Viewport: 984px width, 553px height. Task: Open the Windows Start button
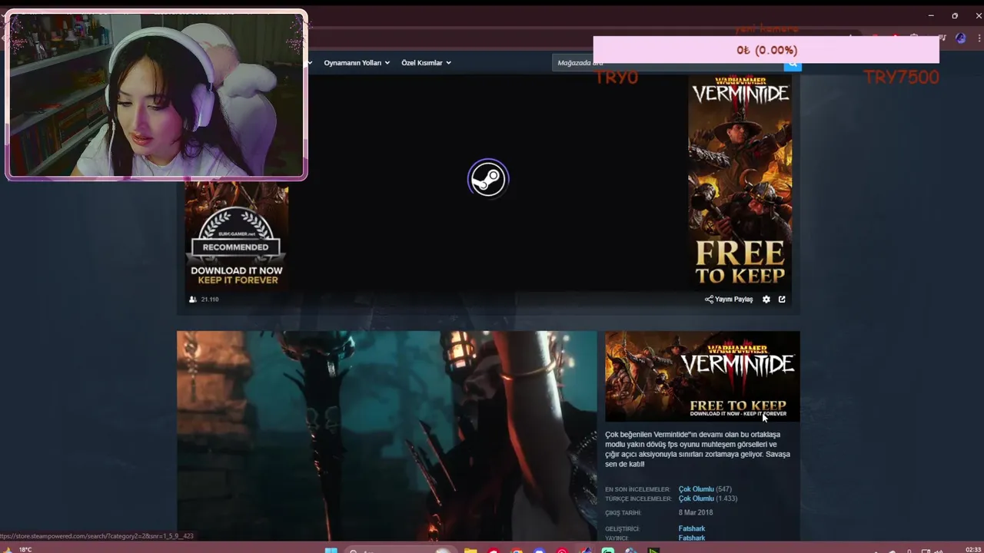click(x=331, y=549)
